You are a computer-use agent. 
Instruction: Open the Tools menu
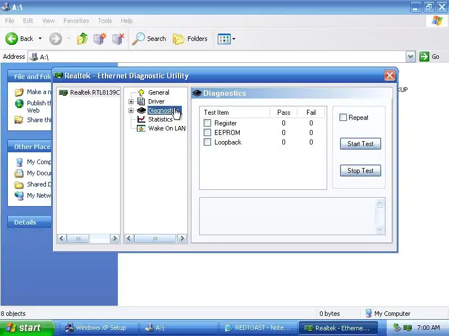[105, 21]
